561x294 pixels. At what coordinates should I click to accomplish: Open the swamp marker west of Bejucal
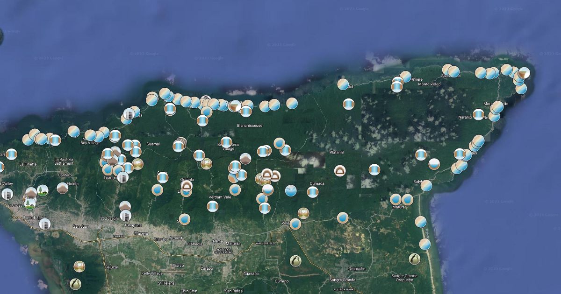pos(79,266)
